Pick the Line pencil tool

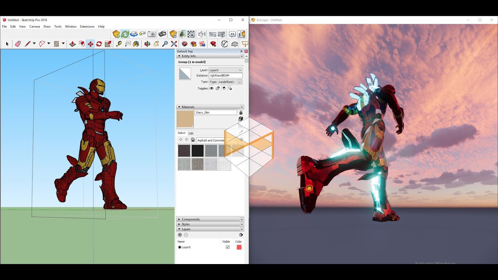pos(28,44)
